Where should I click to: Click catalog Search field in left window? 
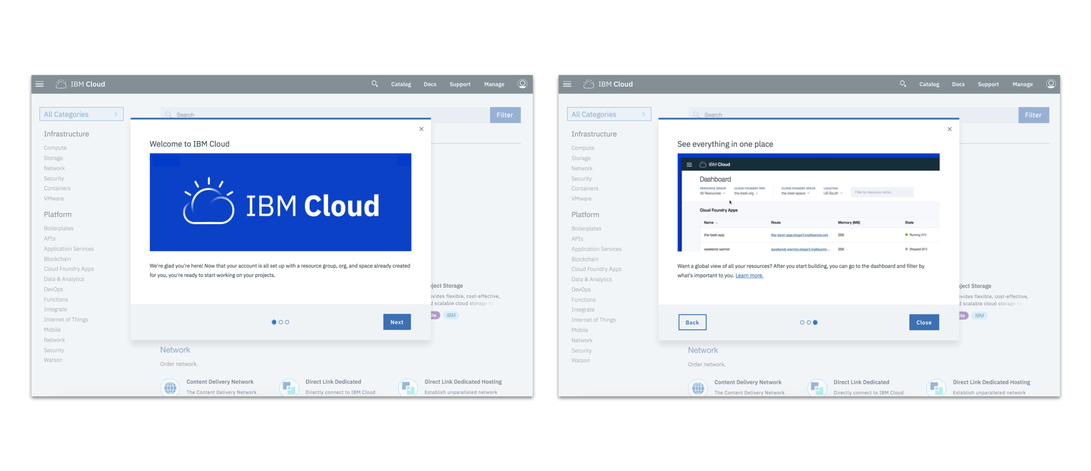tap(325, 113)
